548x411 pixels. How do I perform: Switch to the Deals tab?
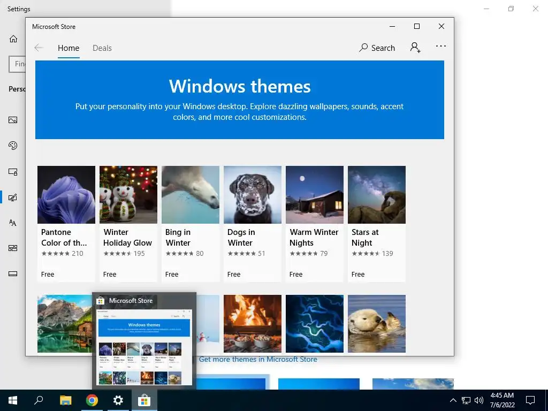point(102,48)
